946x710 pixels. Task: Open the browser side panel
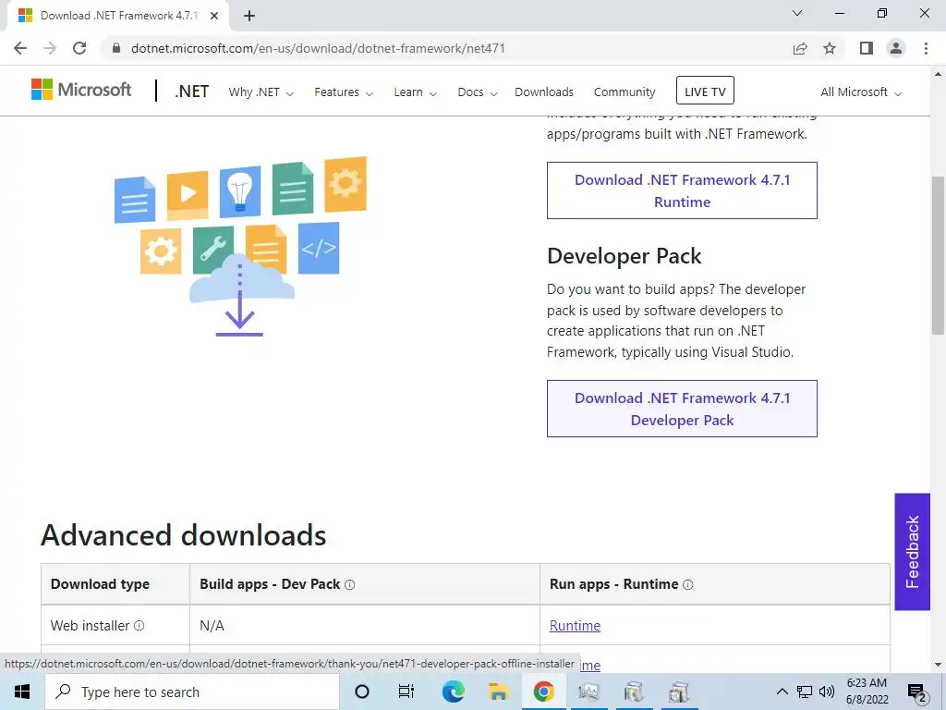(867, 48)
